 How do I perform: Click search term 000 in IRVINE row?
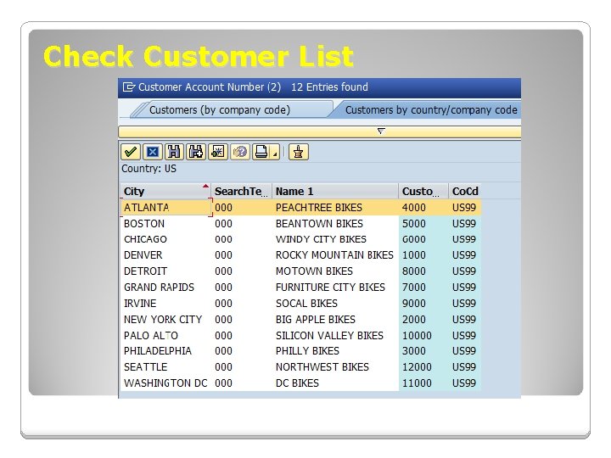223,303
